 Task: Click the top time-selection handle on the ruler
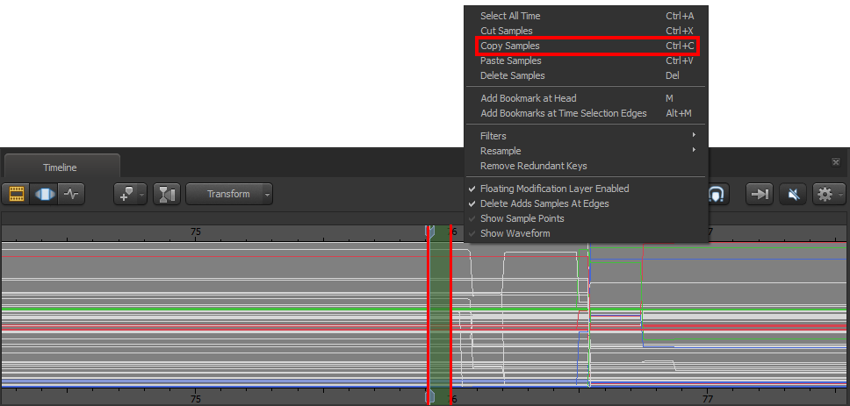pos(429,231)
